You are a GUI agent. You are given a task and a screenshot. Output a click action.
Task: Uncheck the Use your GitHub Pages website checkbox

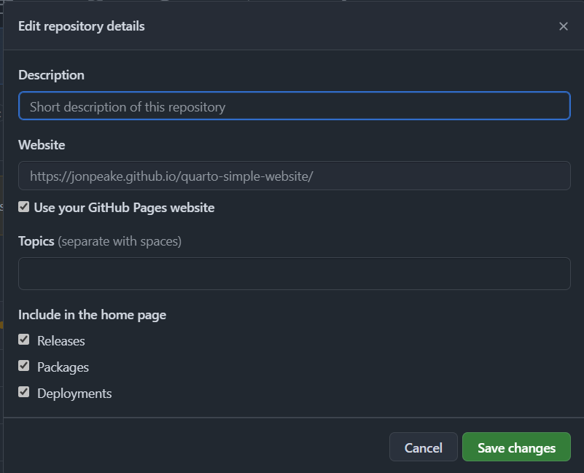pyautogui.click(x=24, y=207)
